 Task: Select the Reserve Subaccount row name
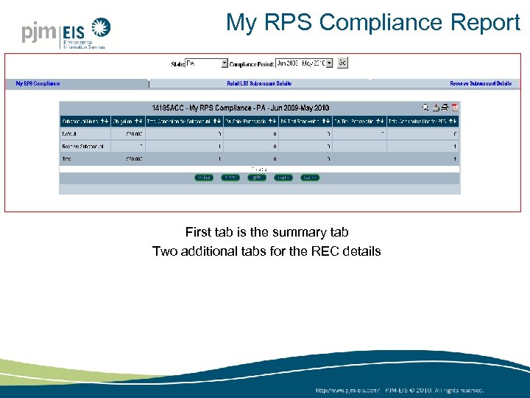tap(82, 147)
